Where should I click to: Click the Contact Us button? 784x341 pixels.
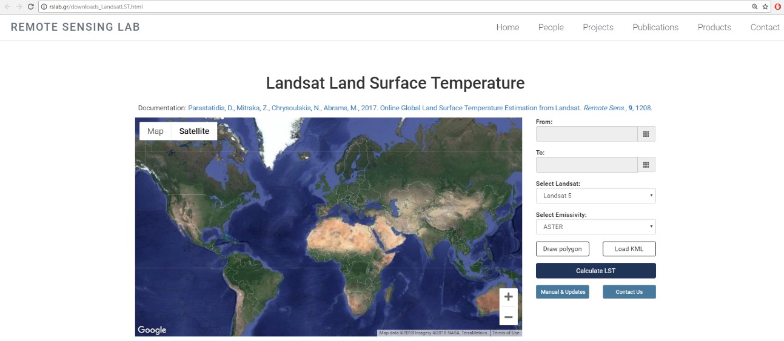(629, 292)
